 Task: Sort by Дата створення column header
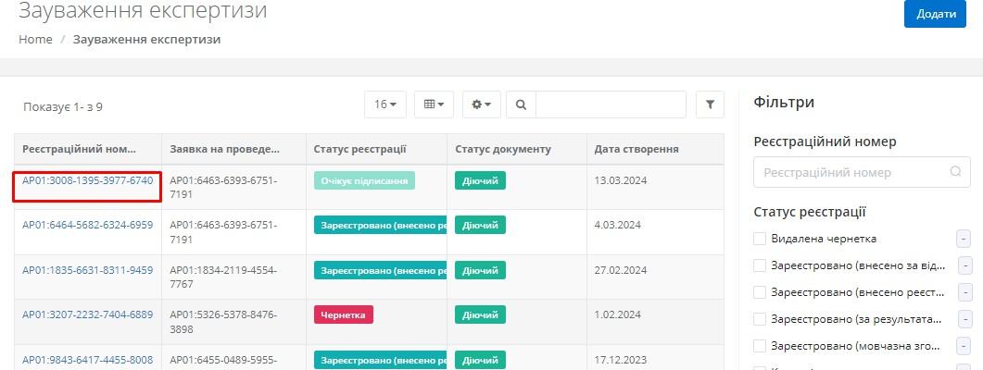pos(636,149)
